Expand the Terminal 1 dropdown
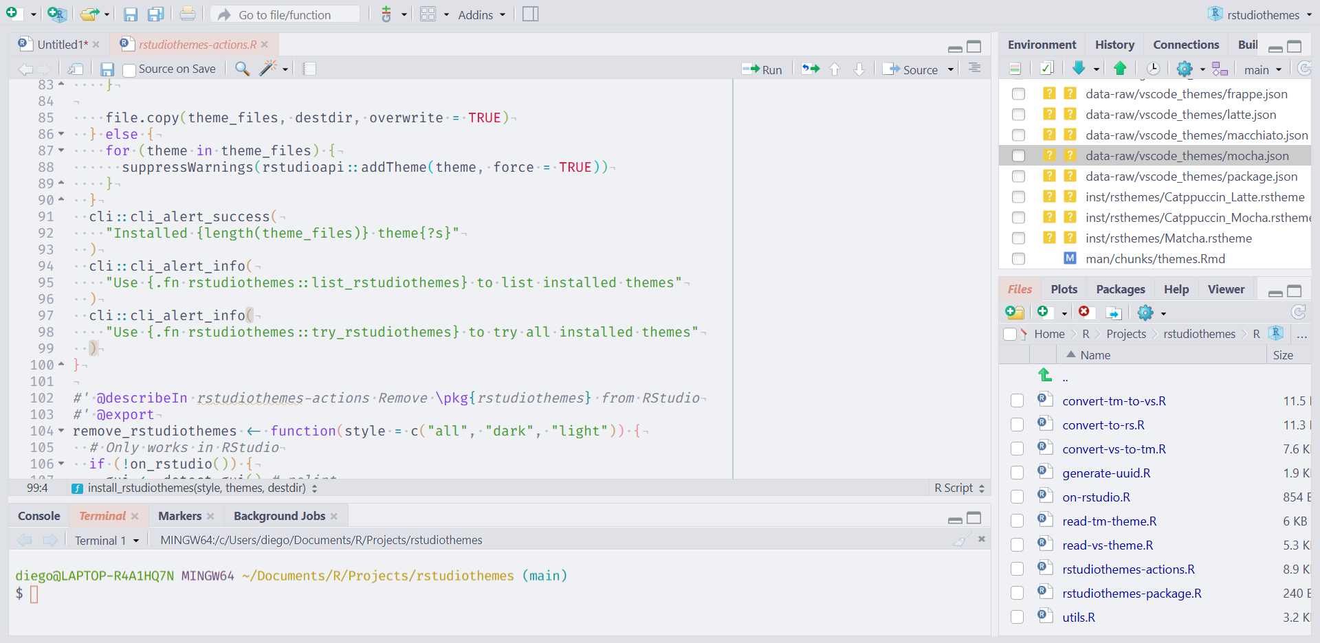This screenshot has height=643, width=1320. click(107, 541)
